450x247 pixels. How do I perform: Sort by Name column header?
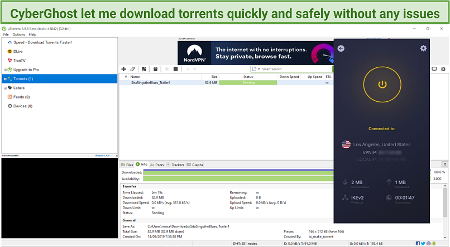165,77
